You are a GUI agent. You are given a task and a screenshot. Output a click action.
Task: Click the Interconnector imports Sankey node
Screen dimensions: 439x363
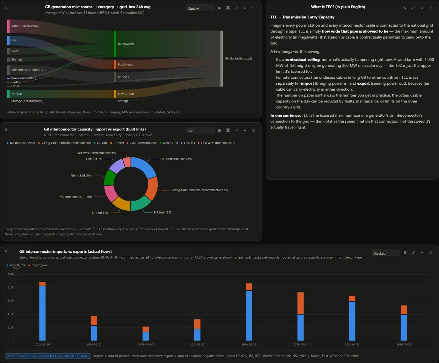[8, 70]
